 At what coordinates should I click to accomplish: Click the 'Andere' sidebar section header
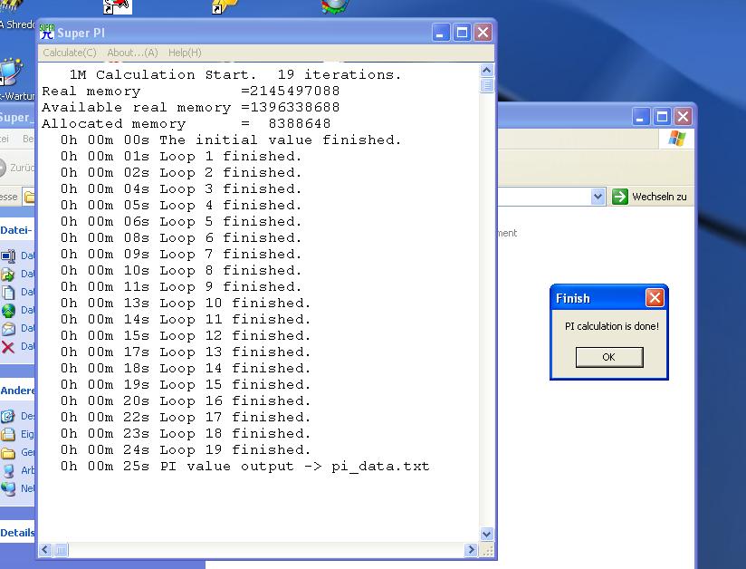(x=17, y=391)
